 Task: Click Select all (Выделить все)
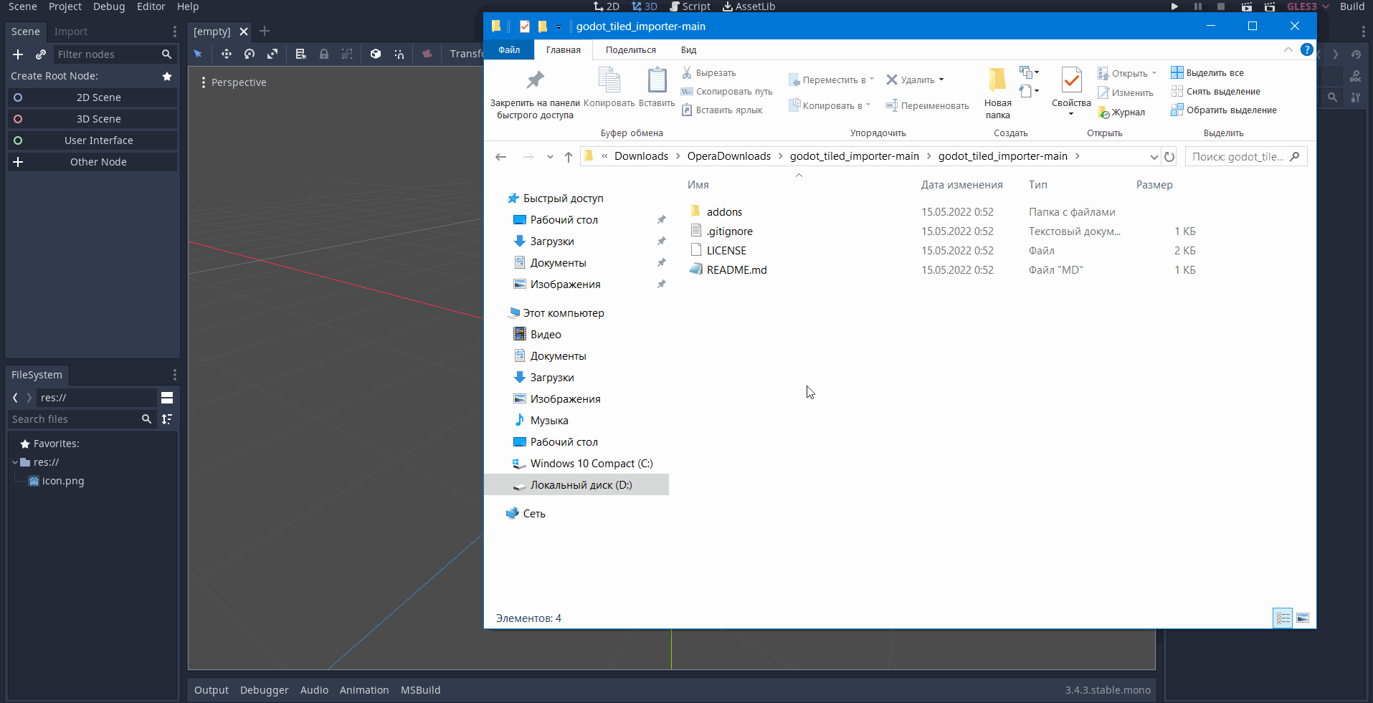[x=1207, y=72]
